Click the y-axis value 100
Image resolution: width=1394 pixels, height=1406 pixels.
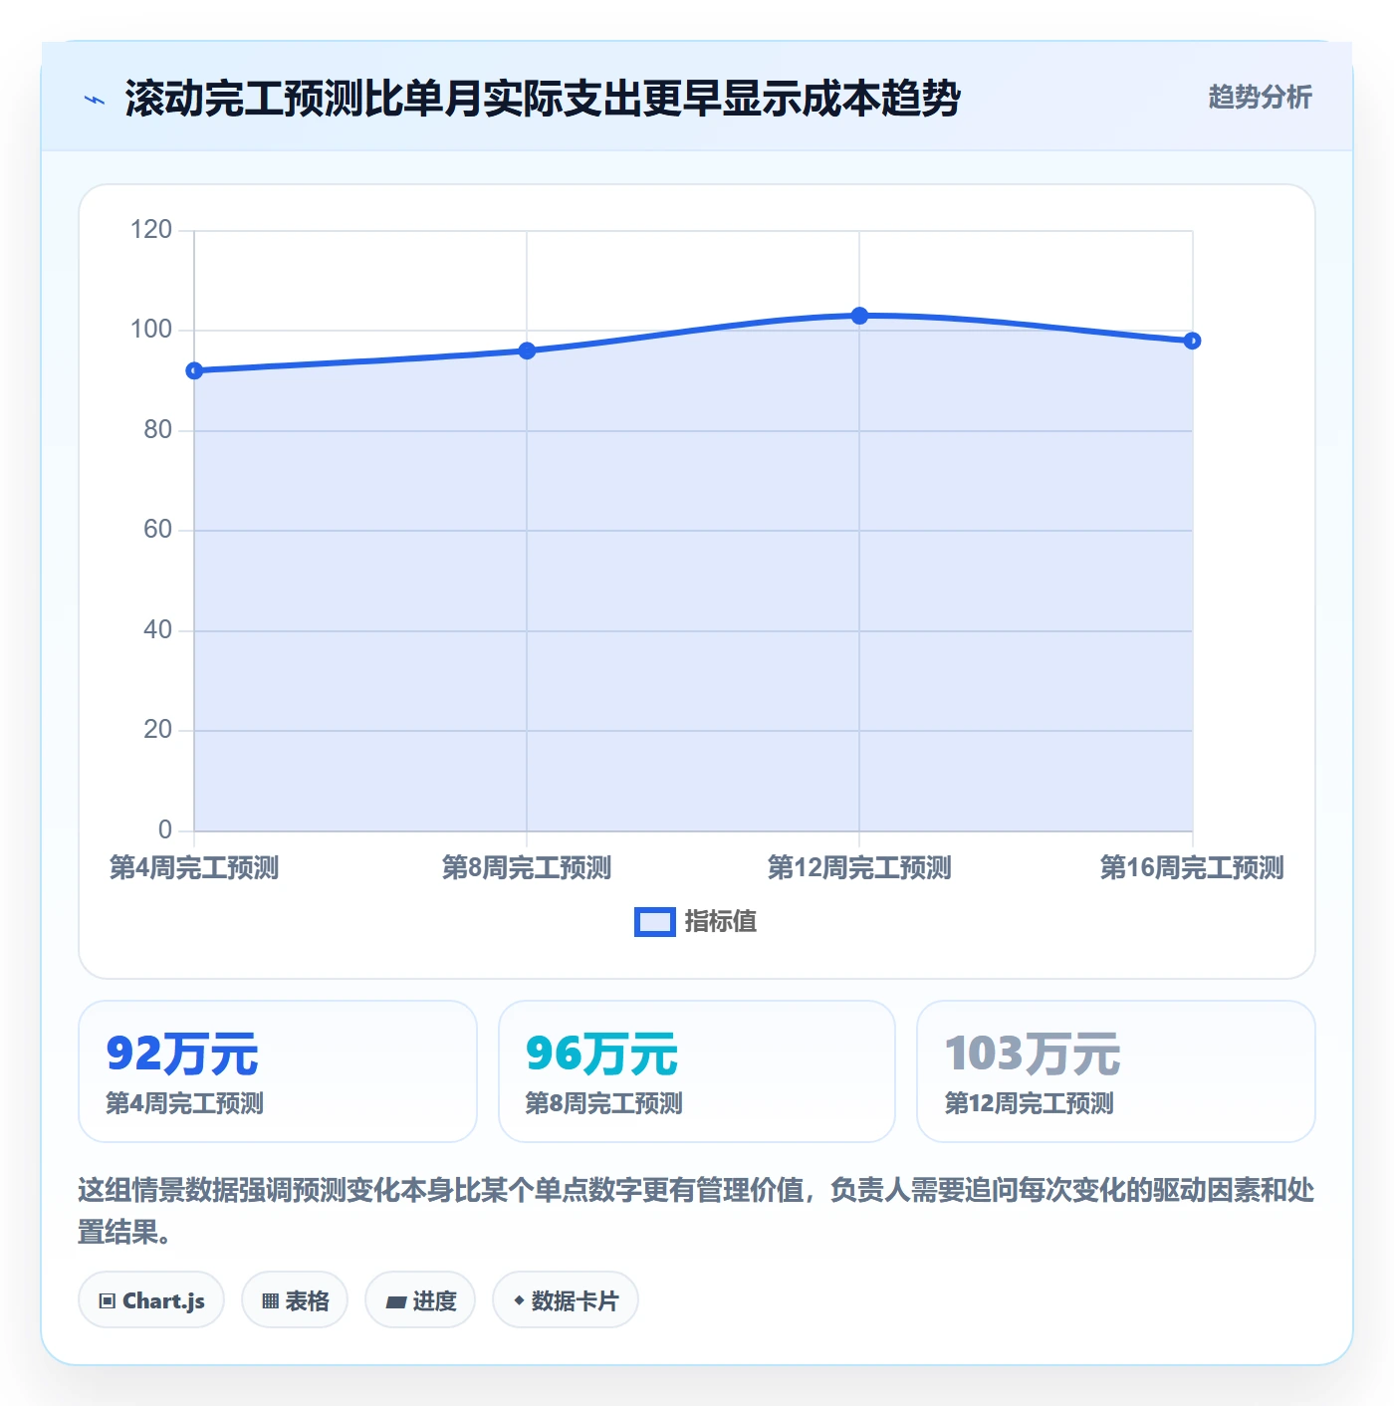[151, 330]
